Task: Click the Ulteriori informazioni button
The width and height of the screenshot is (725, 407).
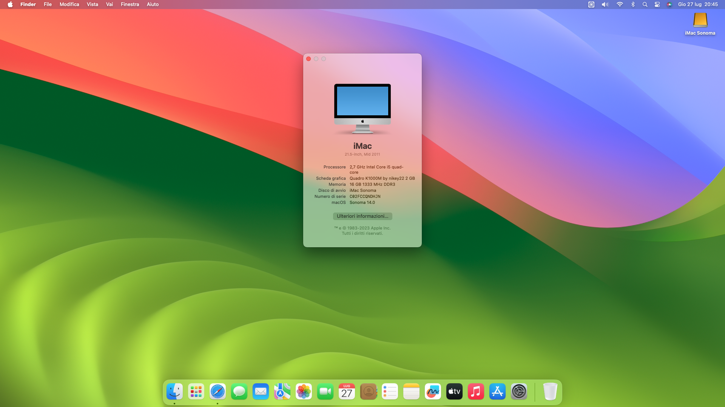Action: [362, 216]
